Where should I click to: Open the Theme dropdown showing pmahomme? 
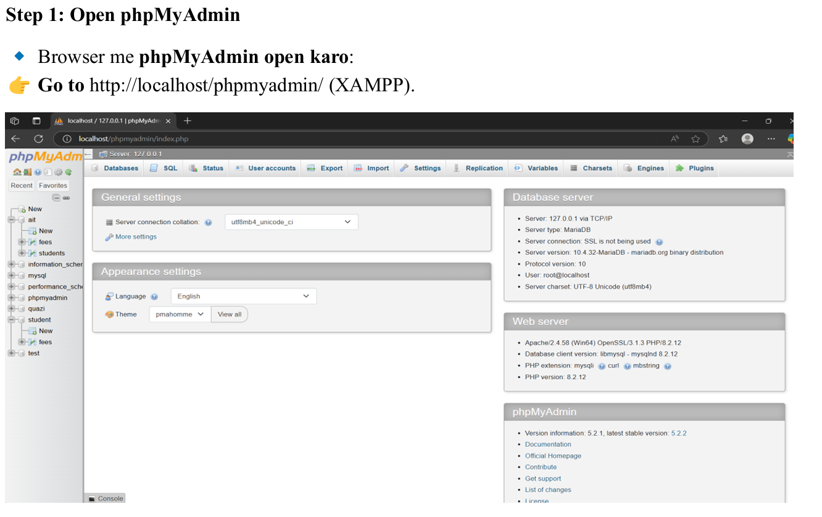tap(180, 314)
